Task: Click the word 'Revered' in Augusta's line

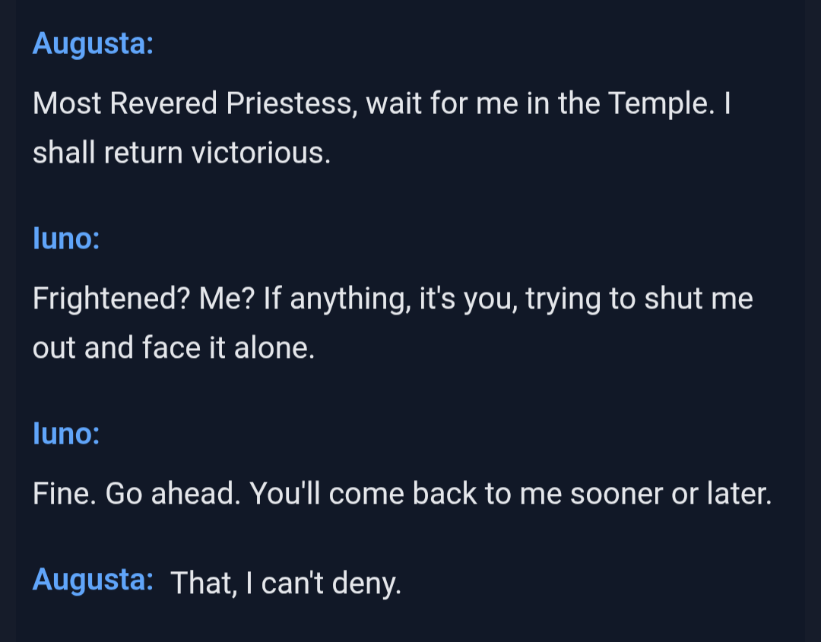Action: 163,103
